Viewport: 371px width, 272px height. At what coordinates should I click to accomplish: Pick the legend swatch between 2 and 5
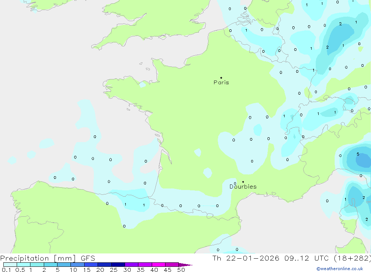(x=50, y=265)
